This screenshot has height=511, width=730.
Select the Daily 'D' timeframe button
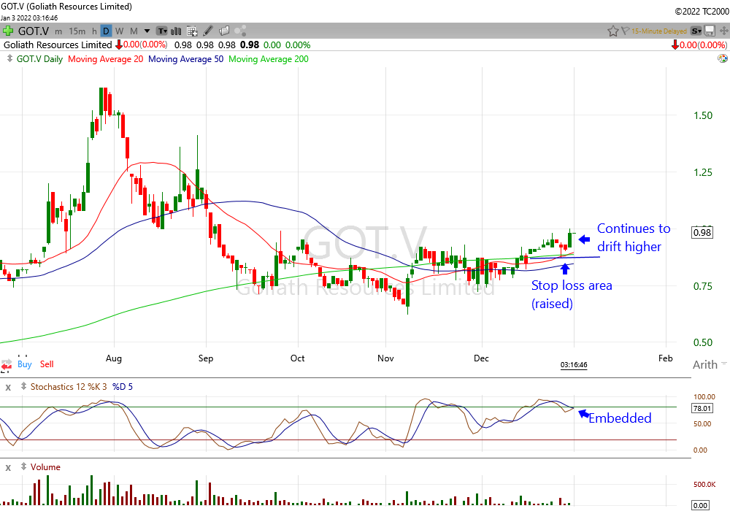tap(106, 31)
